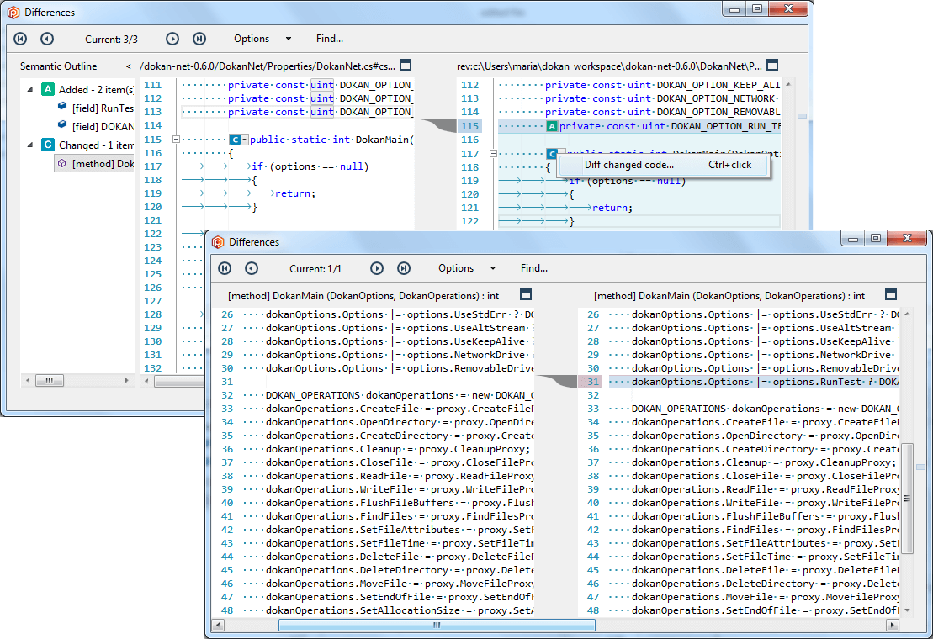Click the field icon next to RunTes

coord(62,107)
